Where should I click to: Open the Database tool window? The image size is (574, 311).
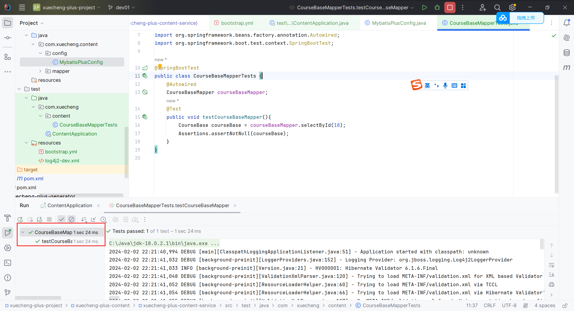click(567, 53)
